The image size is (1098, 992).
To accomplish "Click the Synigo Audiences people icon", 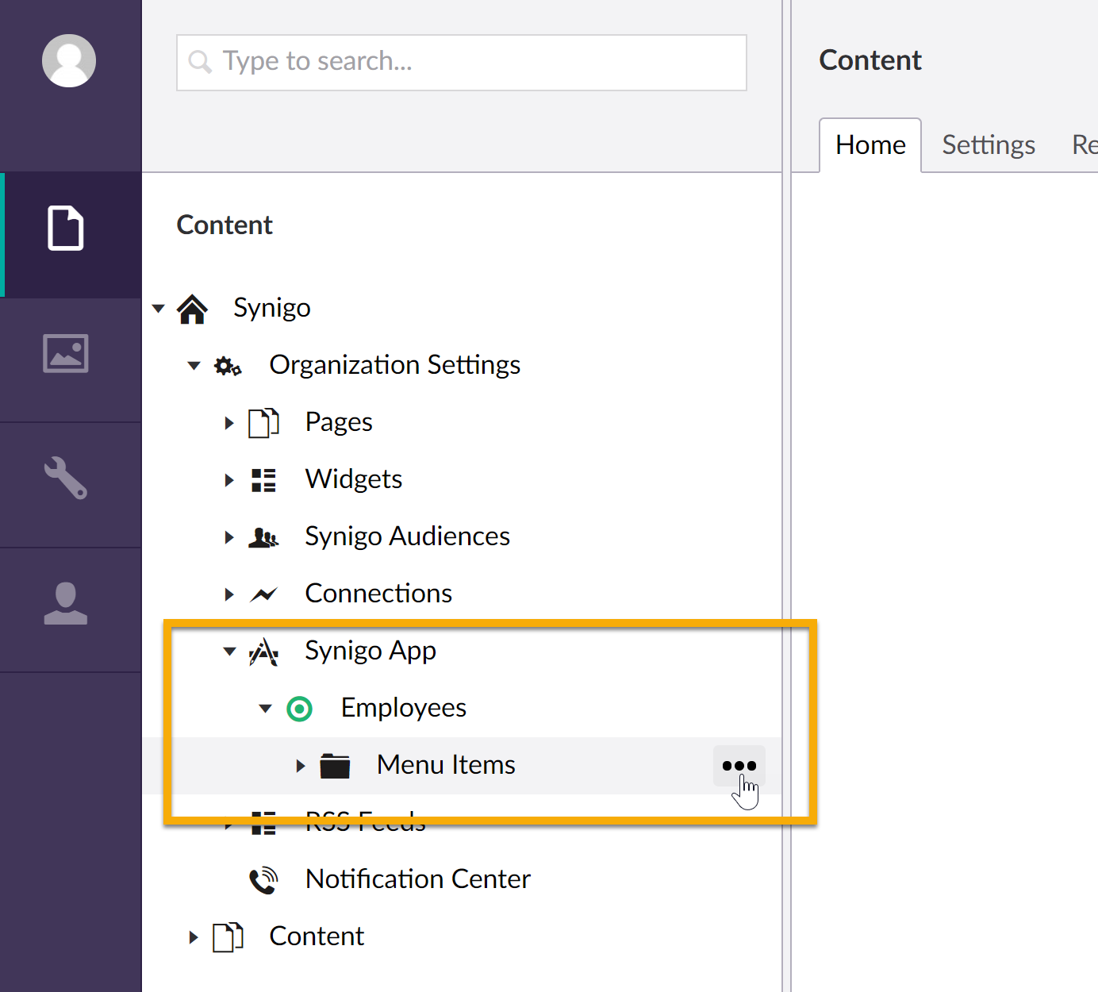I will [x=263, y=537].
